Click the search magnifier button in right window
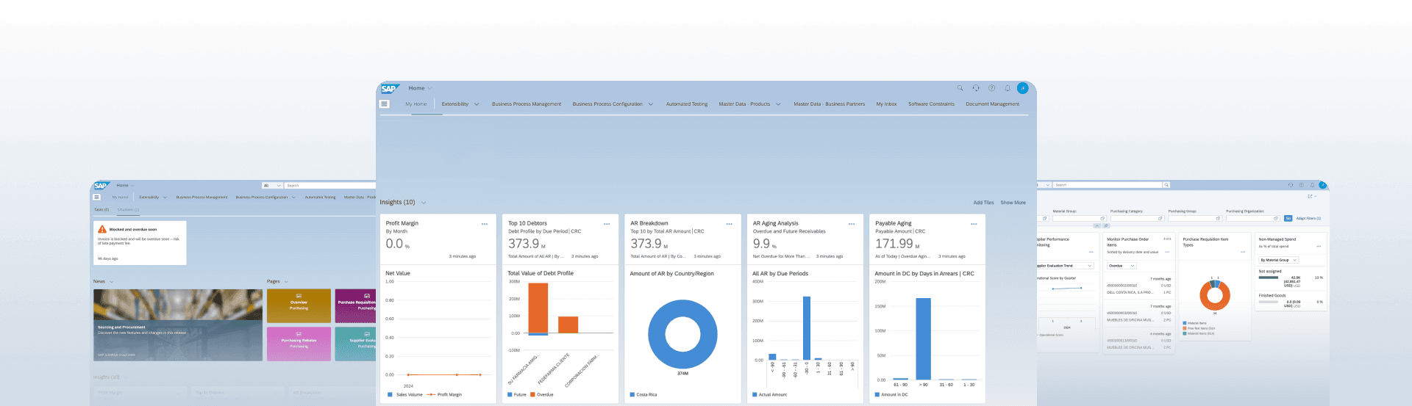The width and height of the screenshot is (1412, 406). pyautogui.click(x=1166, y=185)
